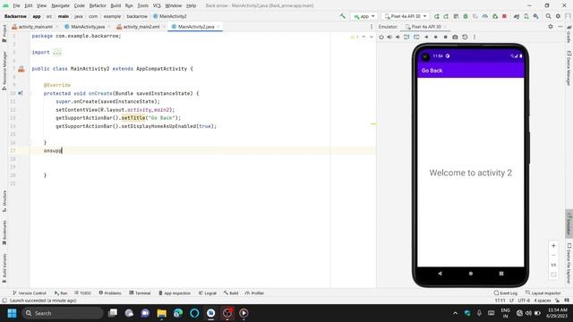Viewport: 573px width, 322px height.
Task: Hide the Emulator panel with minimize dash
Action: [x=560, y=27]
